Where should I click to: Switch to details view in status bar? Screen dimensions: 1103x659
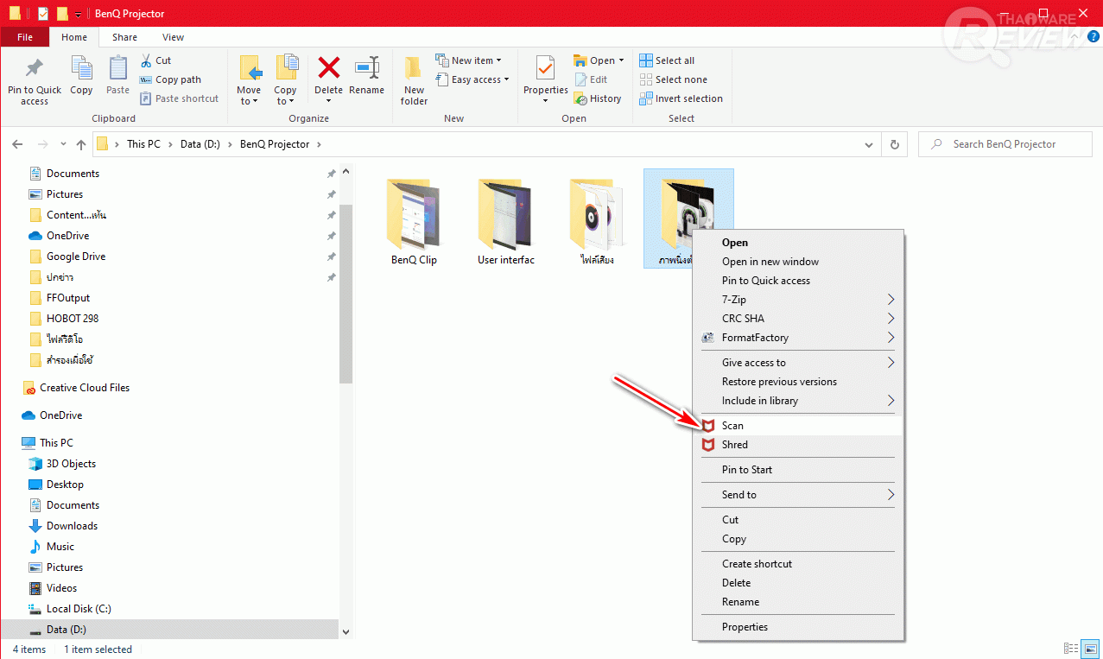(x=1072, y=649)
